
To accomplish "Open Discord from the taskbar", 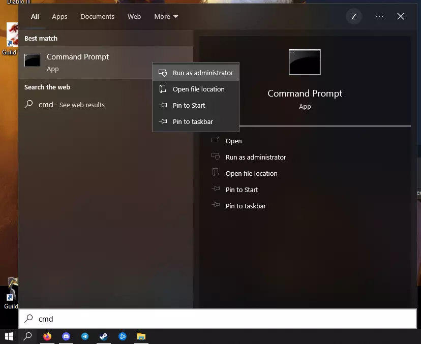I will click(x=66, y=336).
